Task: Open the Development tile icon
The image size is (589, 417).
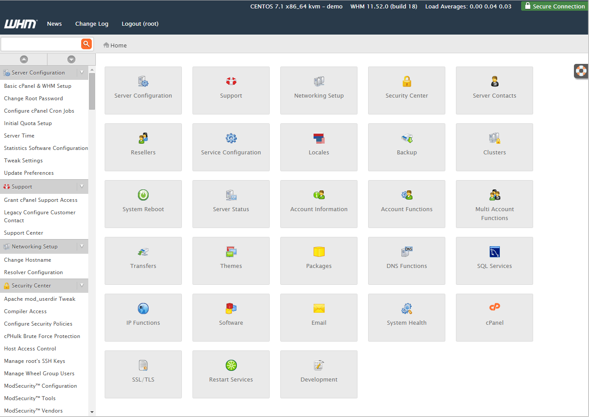Action: [319, 365]
